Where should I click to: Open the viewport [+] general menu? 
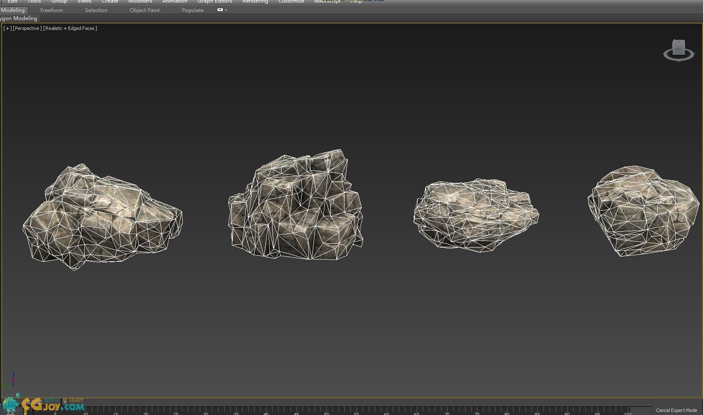point(7,28)
